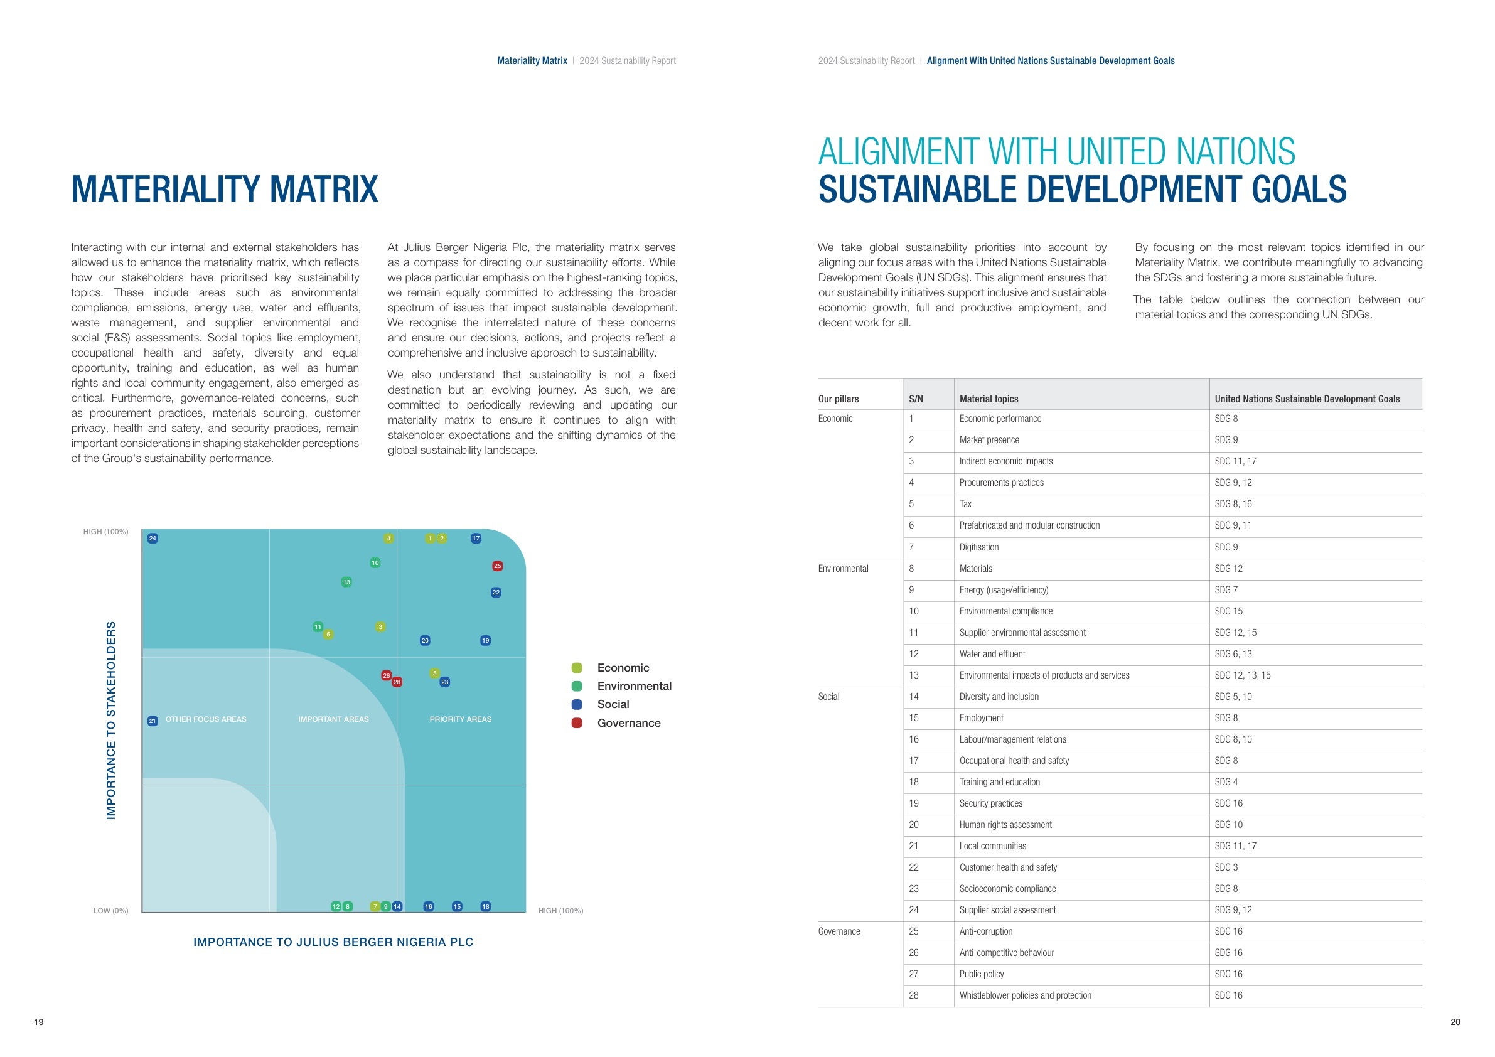Click governance marker 28 on the chart

pos(397,682)
